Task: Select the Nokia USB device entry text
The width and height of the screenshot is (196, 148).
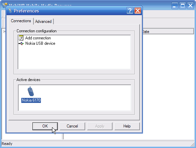Action: [x=40, y=43]
